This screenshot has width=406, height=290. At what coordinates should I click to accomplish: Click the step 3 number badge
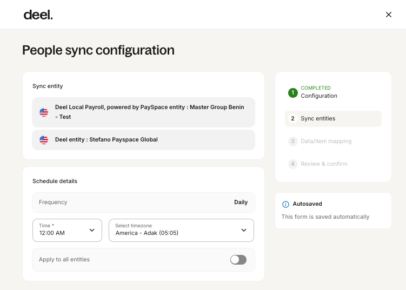click(x=293, y=141)
